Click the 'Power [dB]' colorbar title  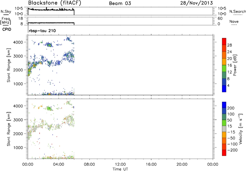pos(235,65)
